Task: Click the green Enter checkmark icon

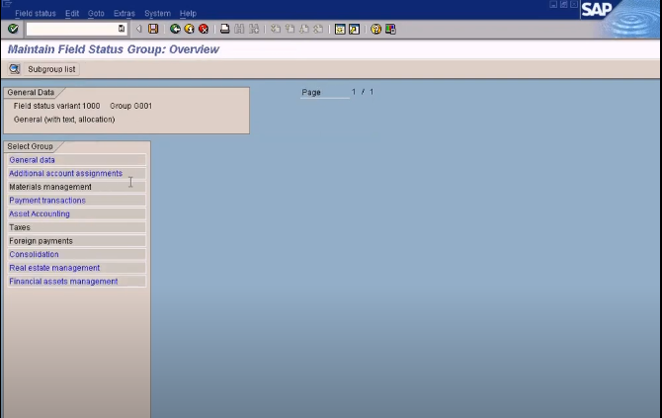Action: coord(13,29)
